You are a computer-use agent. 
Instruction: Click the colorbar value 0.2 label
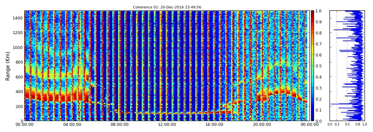coord(318,99)
